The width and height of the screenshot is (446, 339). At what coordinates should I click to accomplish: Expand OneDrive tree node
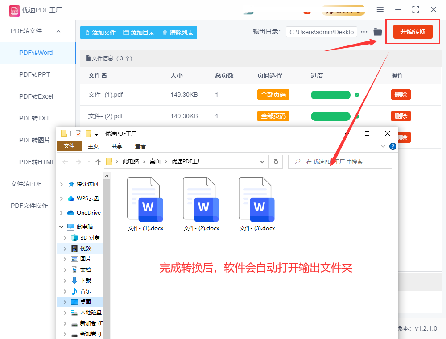click(62, 213)
